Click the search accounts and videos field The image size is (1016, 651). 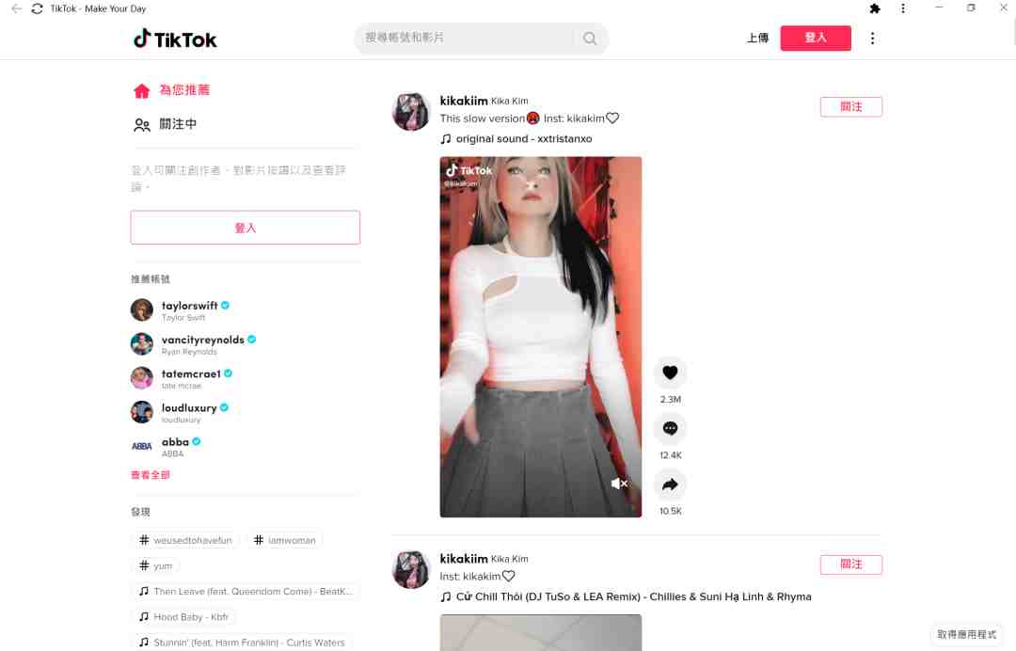click(467, 39)
